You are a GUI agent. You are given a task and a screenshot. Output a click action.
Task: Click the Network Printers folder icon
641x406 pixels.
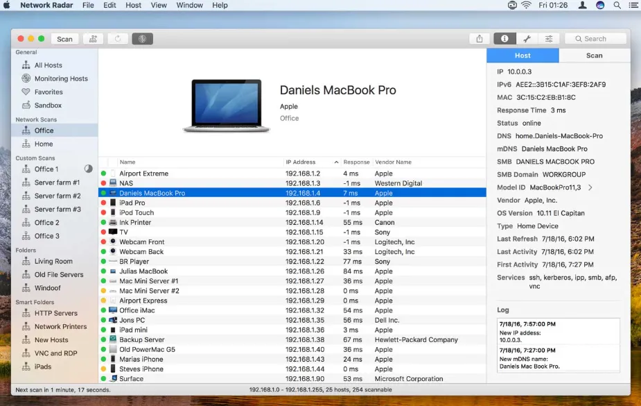pyautogui.click(x=26, y=327)
